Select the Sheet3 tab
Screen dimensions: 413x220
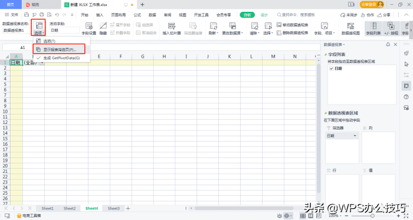tap(113, 208)
